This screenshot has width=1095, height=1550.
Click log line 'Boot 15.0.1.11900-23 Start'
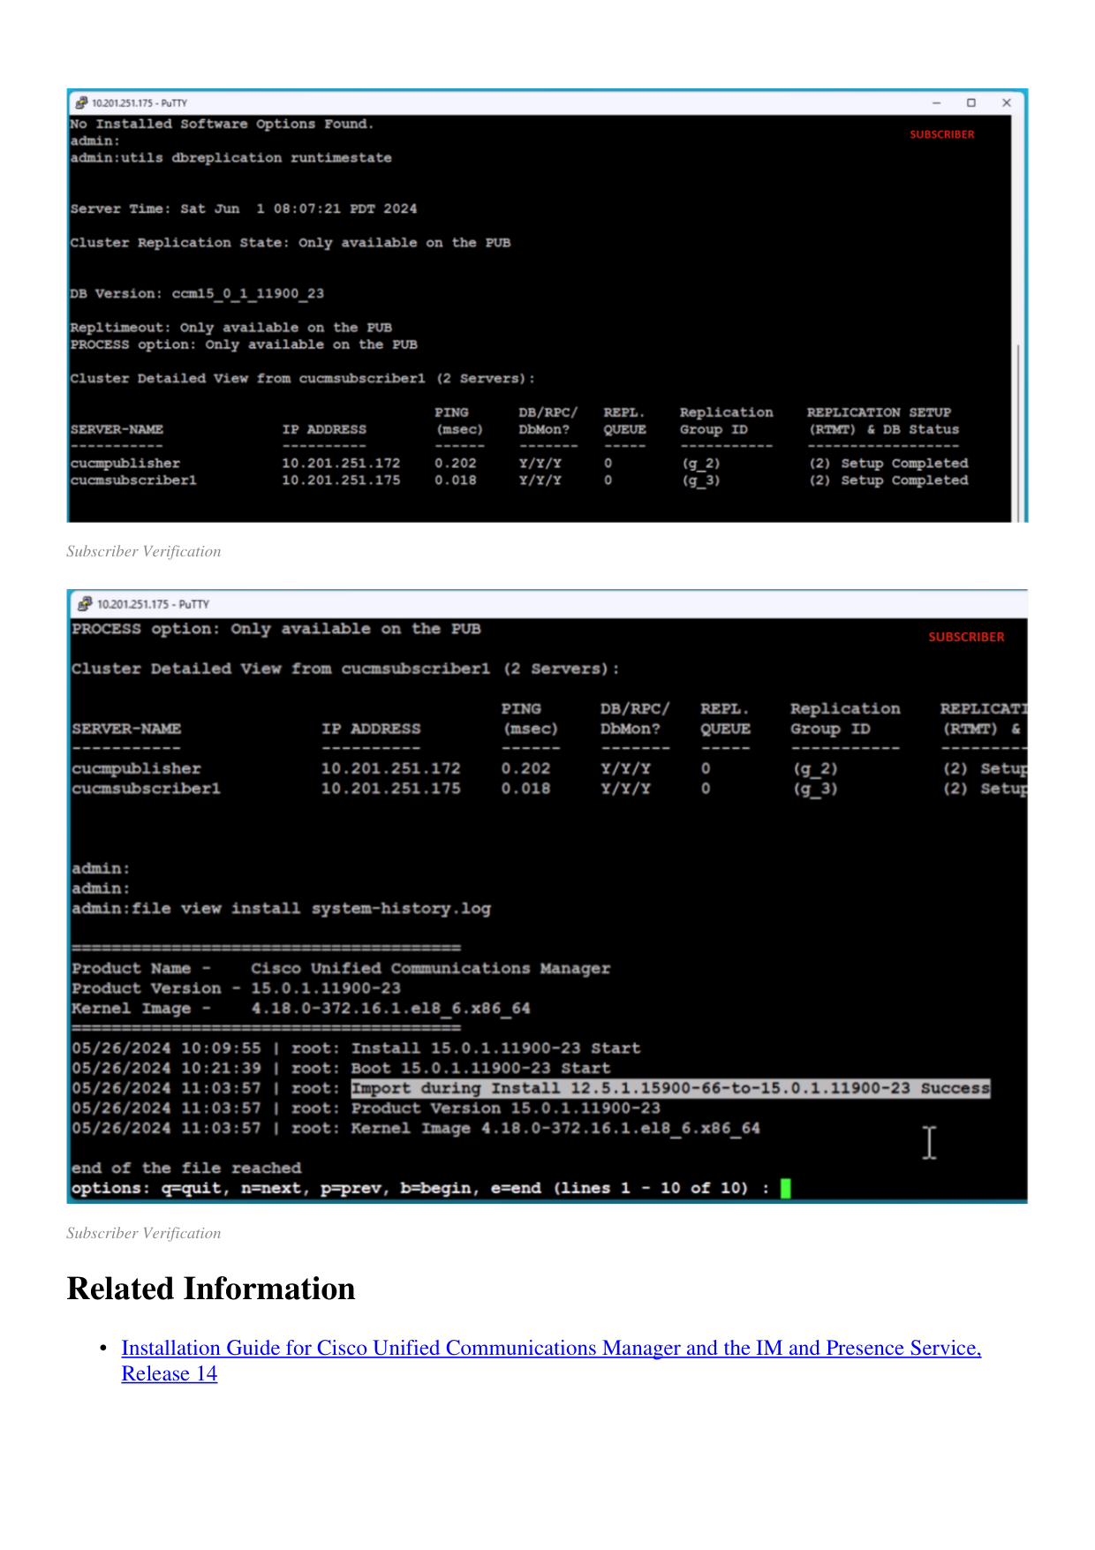pyautogui.click(x=341, y=1069)
